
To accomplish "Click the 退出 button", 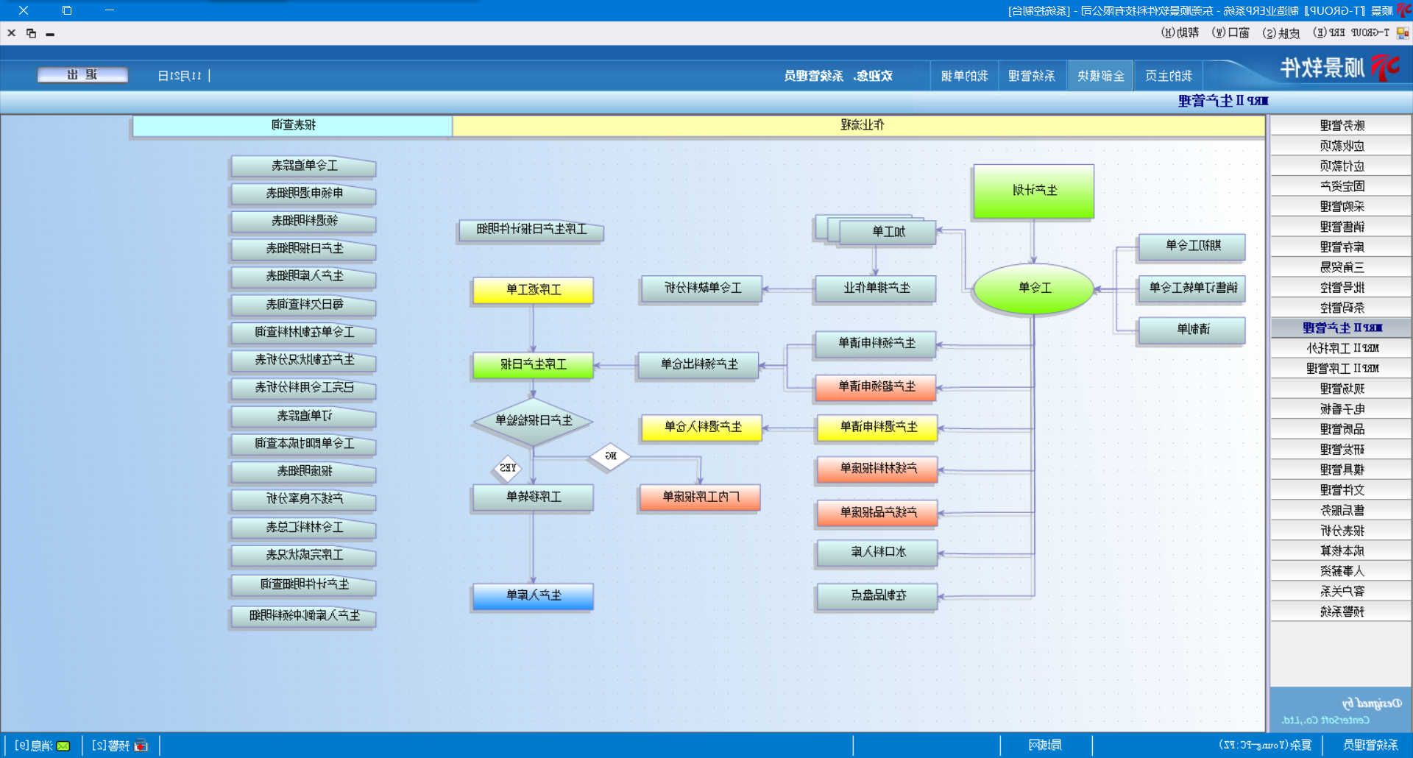I will coord(82,75).
